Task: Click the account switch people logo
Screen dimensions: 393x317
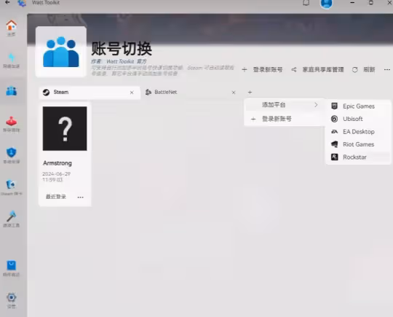Action: click(61, 52)
